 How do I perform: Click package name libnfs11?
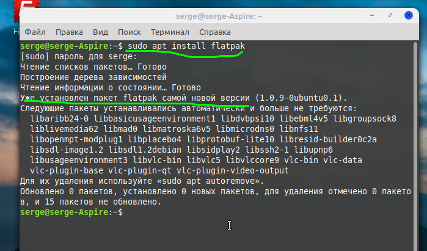(x=299, y=129)
